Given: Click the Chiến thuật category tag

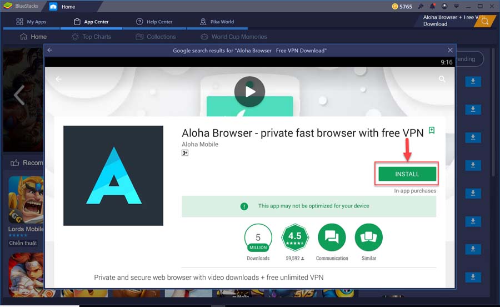Looking at the screenshot, I should (x=23, y=243).
